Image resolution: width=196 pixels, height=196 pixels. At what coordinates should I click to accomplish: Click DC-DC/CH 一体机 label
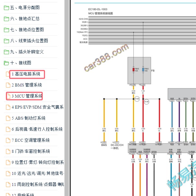pyautogui.click(x=117, y=147)
